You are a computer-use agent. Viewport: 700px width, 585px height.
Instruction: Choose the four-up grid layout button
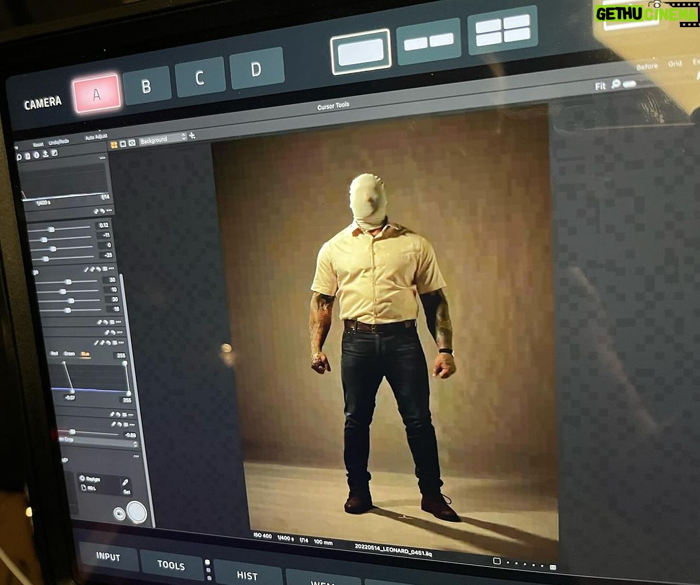coord(502,30)
